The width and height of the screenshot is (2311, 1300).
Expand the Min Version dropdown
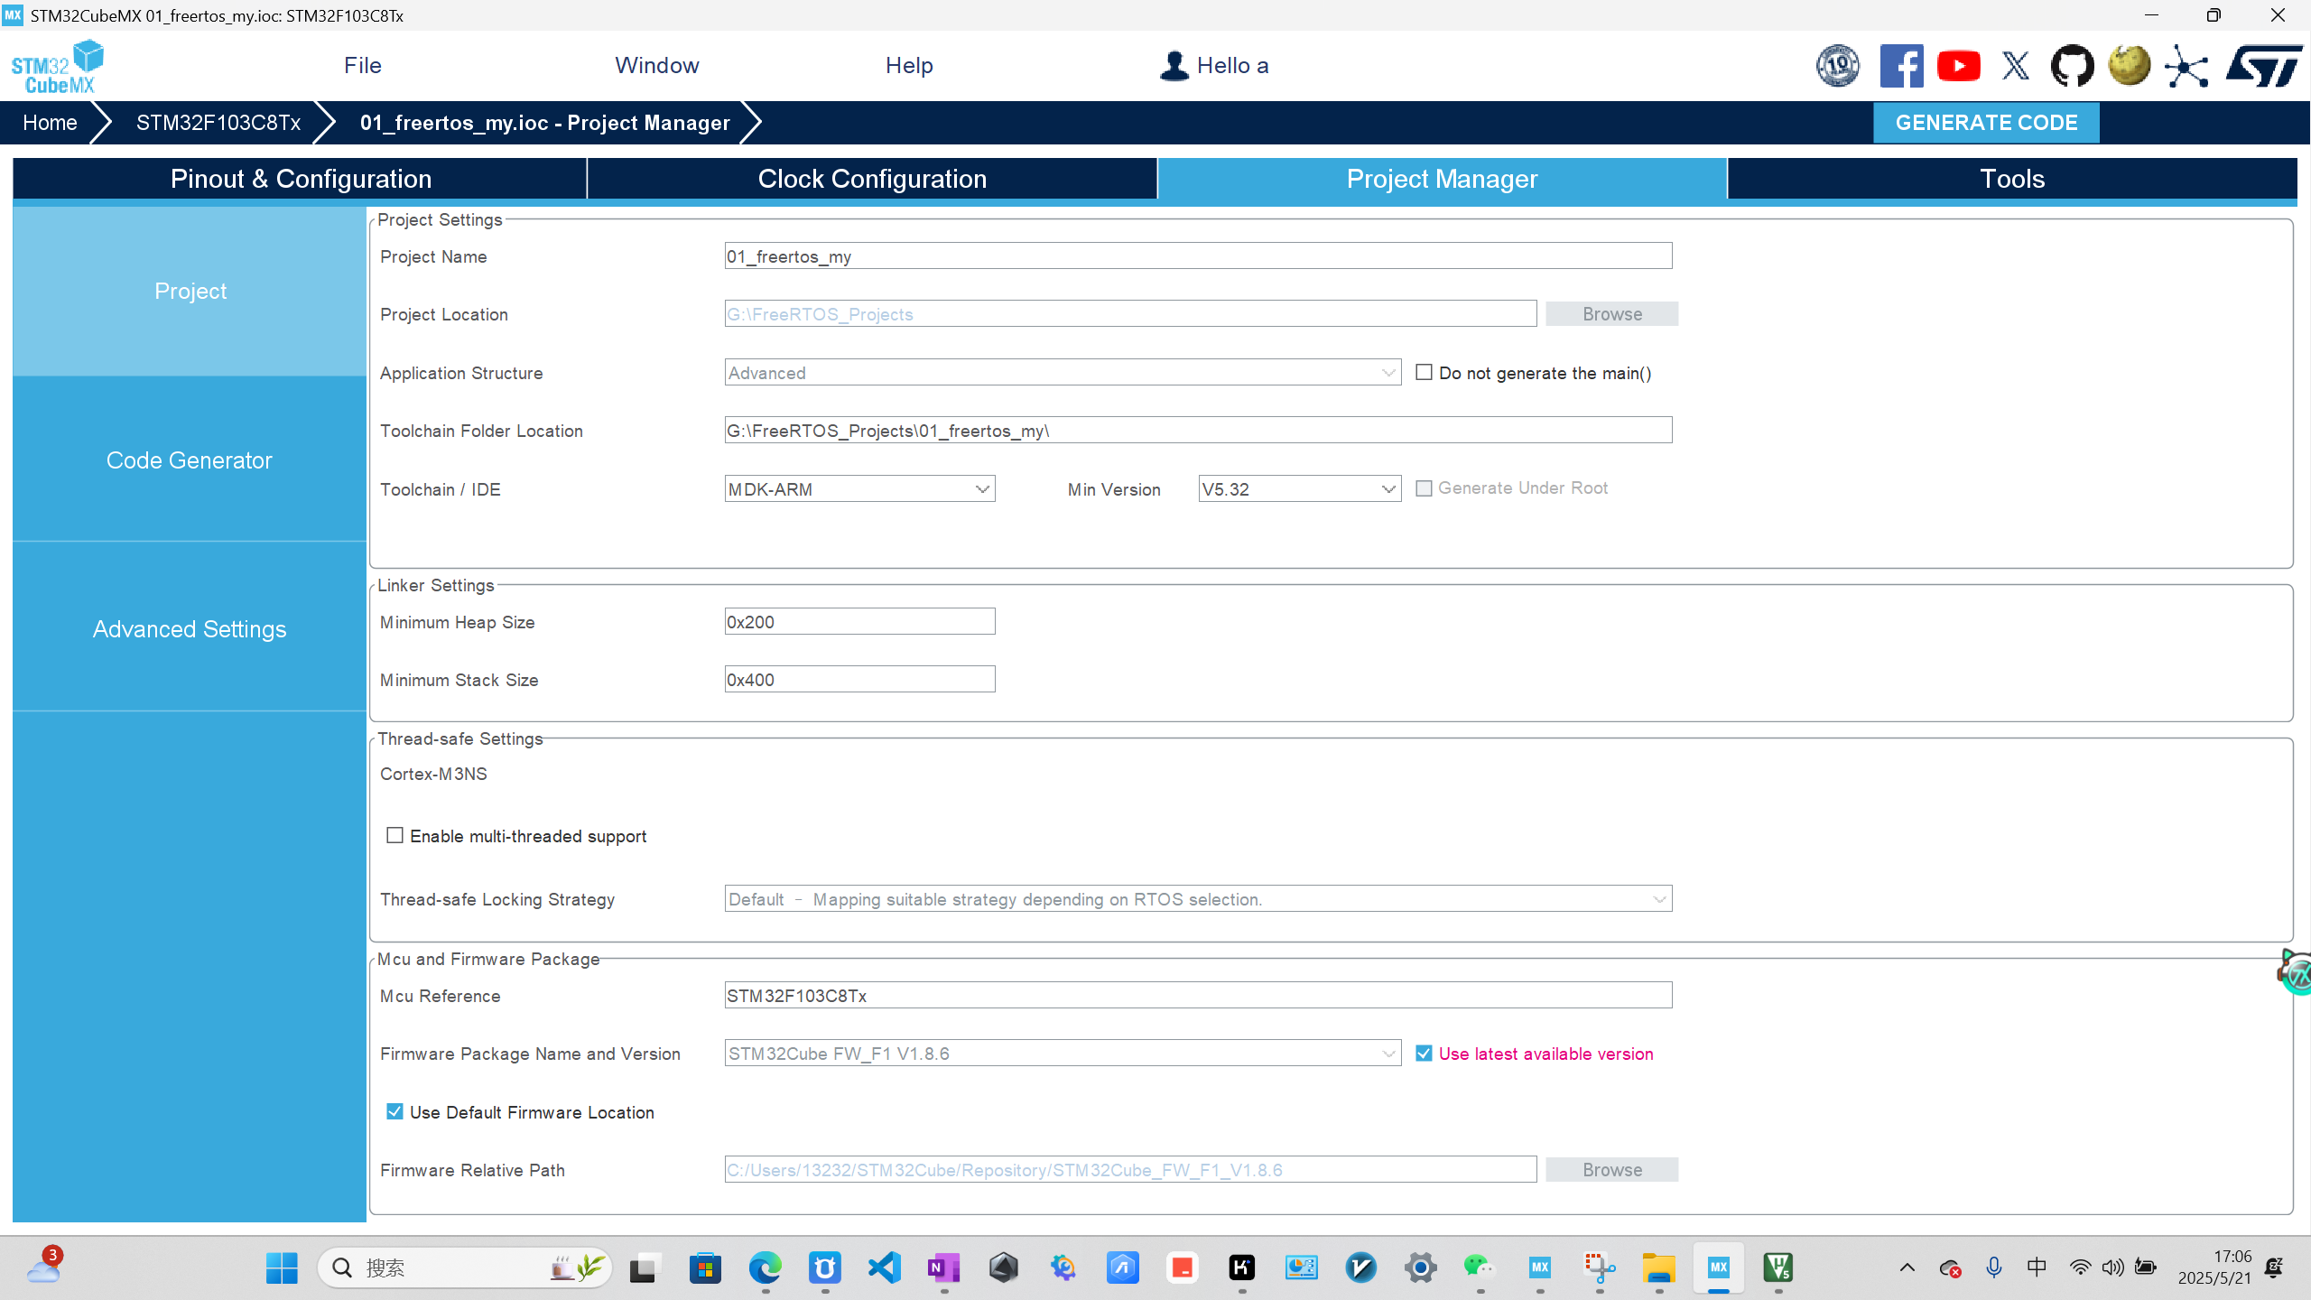(x=1299, y=488)
